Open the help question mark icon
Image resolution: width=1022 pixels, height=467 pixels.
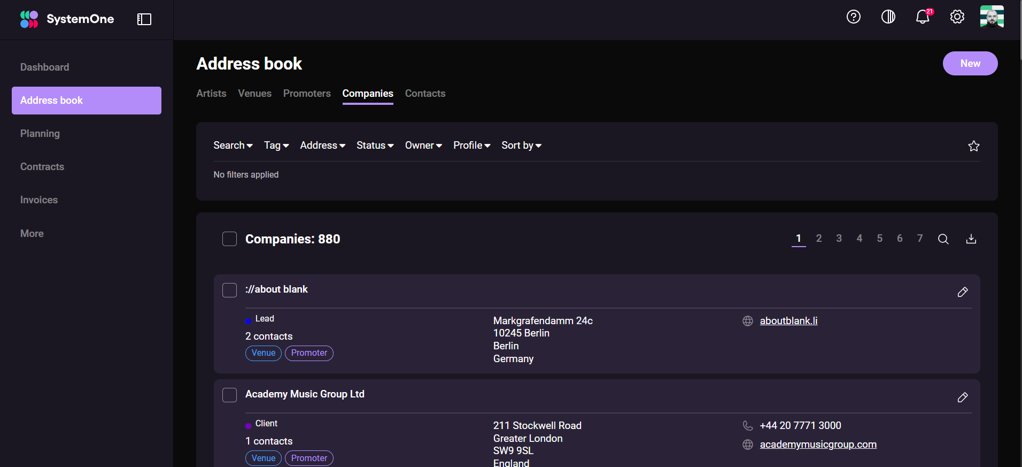854,17
